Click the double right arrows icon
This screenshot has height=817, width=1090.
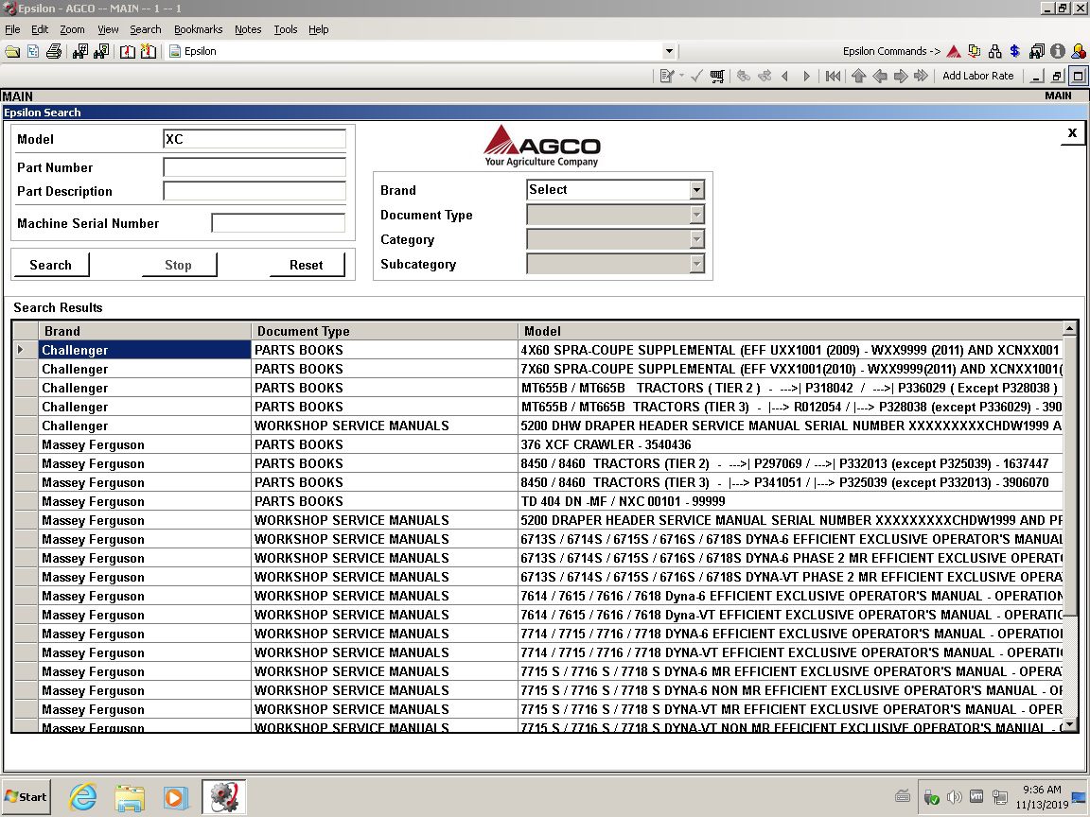click(x=921, y=76)
